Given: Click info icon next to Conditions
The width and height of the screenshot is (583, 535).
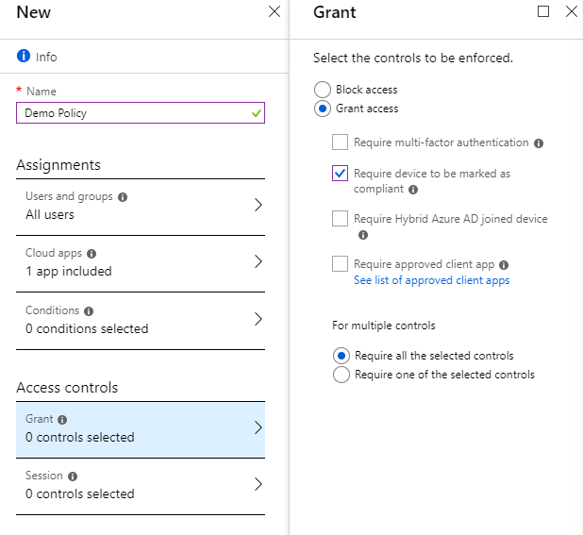Looking at the screenshot, I should (x=89, y=310).
